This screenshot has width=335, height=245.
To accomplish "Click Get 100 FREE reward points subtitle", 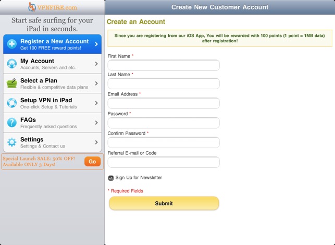I will pos(51,48).
